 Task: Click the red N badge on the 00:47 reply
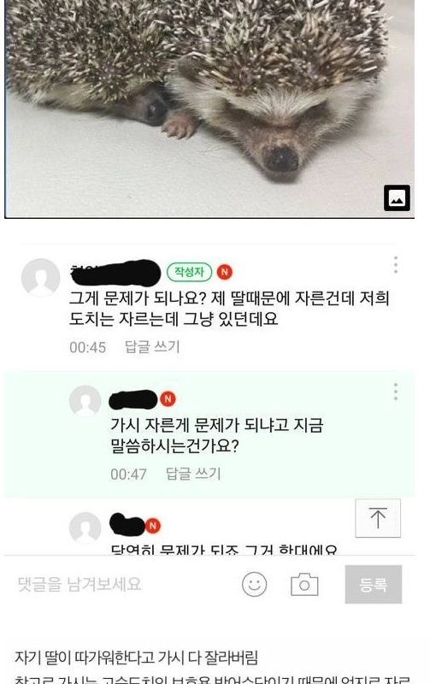click(x=168, y=398)
